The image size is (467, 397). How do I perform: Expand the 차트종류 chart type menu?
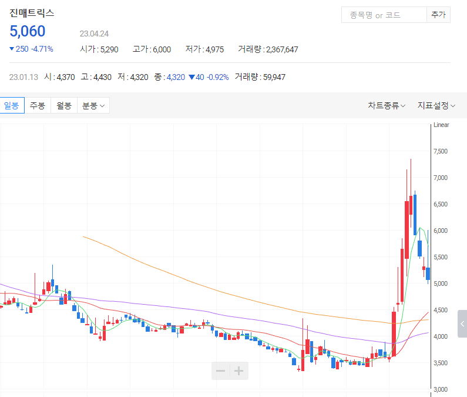coord(387,105)
